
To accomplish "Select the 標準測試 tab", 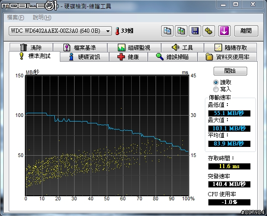I will point(35,56).
